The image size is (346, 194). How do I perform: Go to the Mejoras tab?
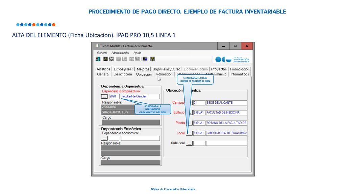pos(143,69)
